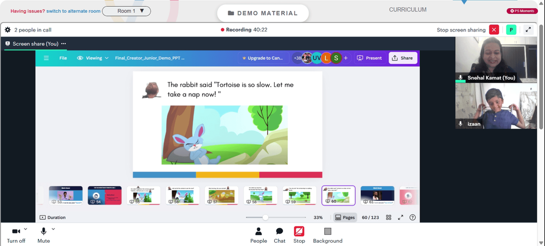This screenshot has height=246, width=545.
Task: Select page 54 thumbnail
Action: pyautogui.click(x=105, y=195)
